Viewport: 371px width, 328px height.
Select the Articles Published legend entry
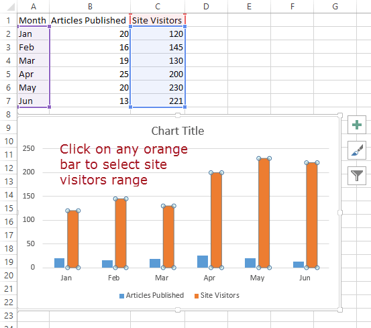152,295
